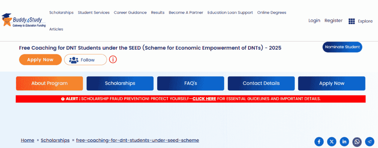Open the CLICK HERE fraud alert link
This screenshot has width=378, height=148.
204,99
